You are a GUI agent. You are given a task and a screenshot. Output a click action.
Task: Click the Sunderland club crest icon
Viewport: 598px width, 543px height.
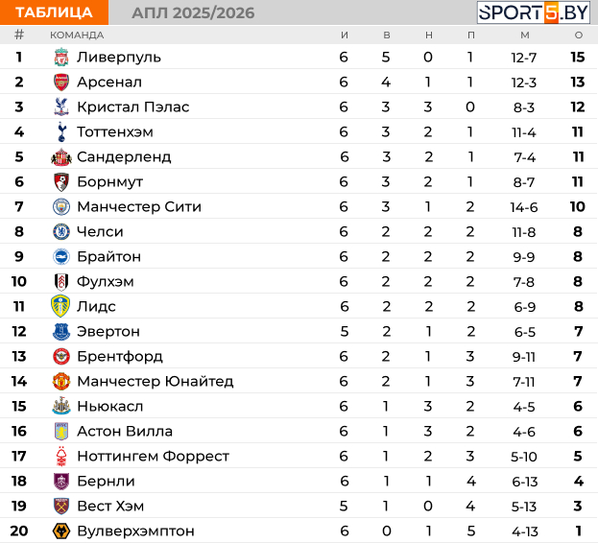(x=61, y=157)
